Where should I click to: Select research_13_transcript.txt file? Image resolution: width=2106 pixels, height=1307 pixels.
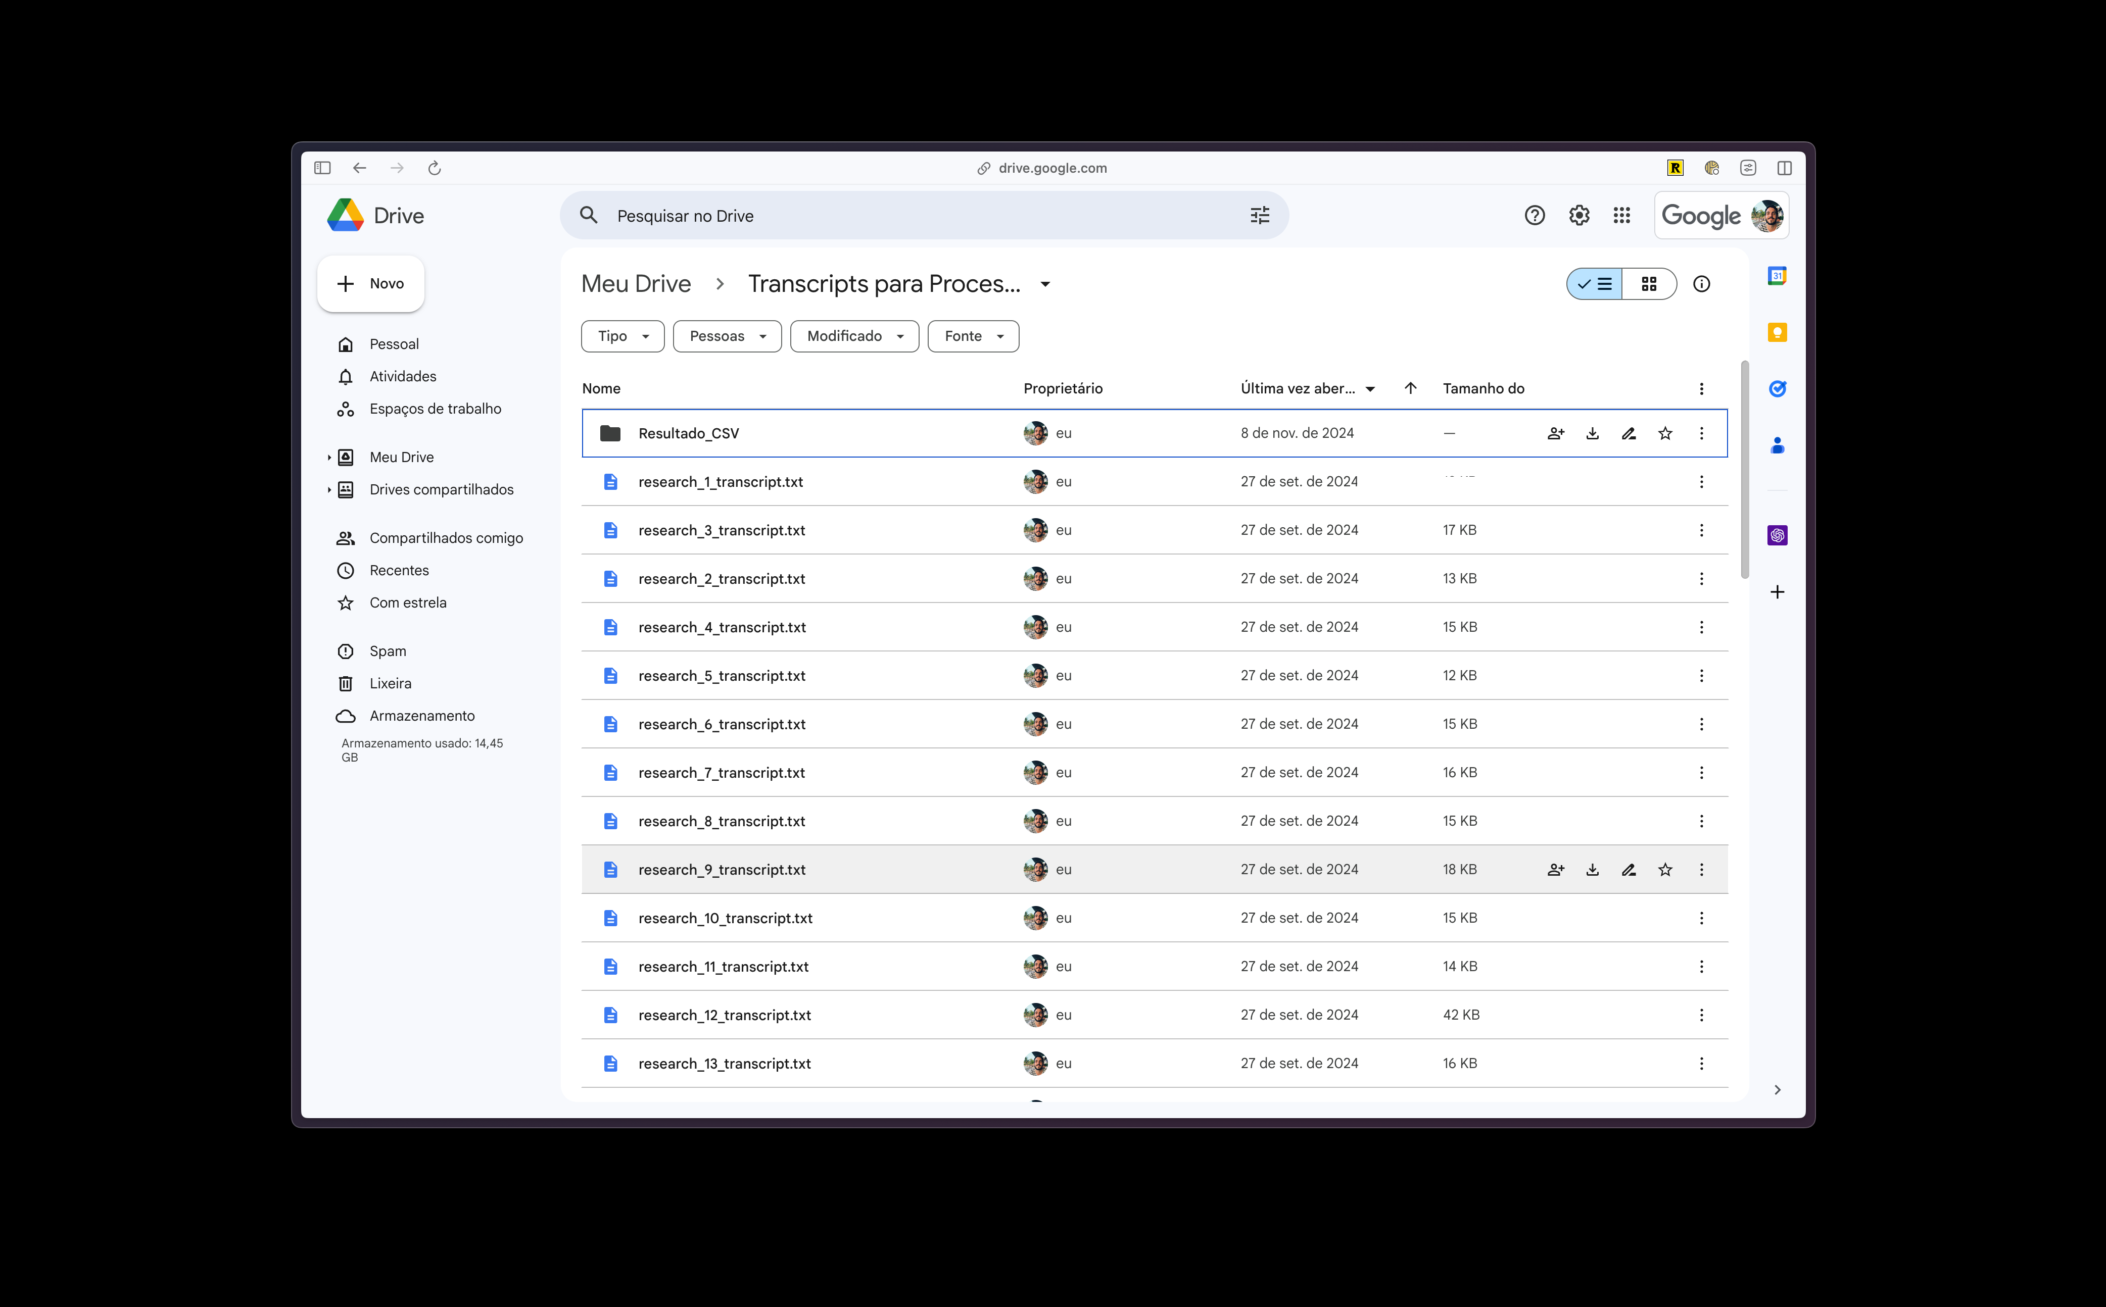[x=1155, y=1063]
